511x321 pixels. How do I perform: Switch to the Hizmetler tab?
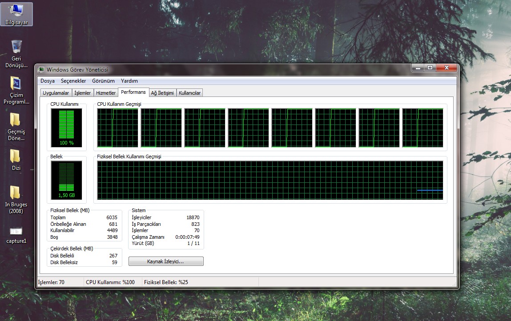pyautogui.click(x=105, y=93)
